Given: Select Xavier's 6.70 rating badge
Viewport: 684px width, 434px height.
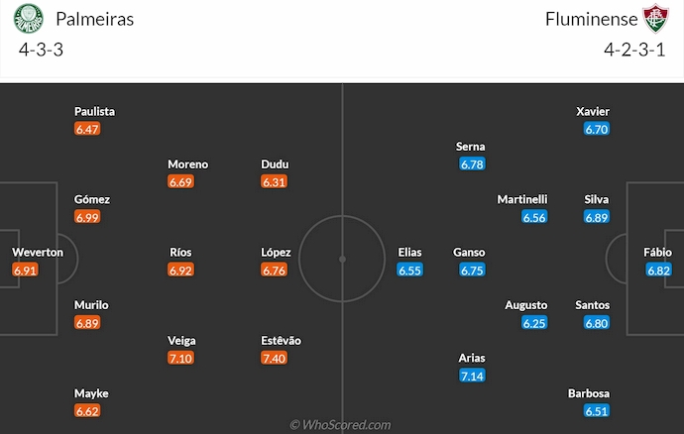Looking at the screenshot, I should [597, 129].
